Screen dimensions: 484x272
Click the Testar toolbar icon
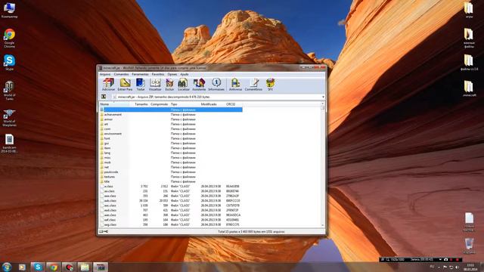(141, 84)
